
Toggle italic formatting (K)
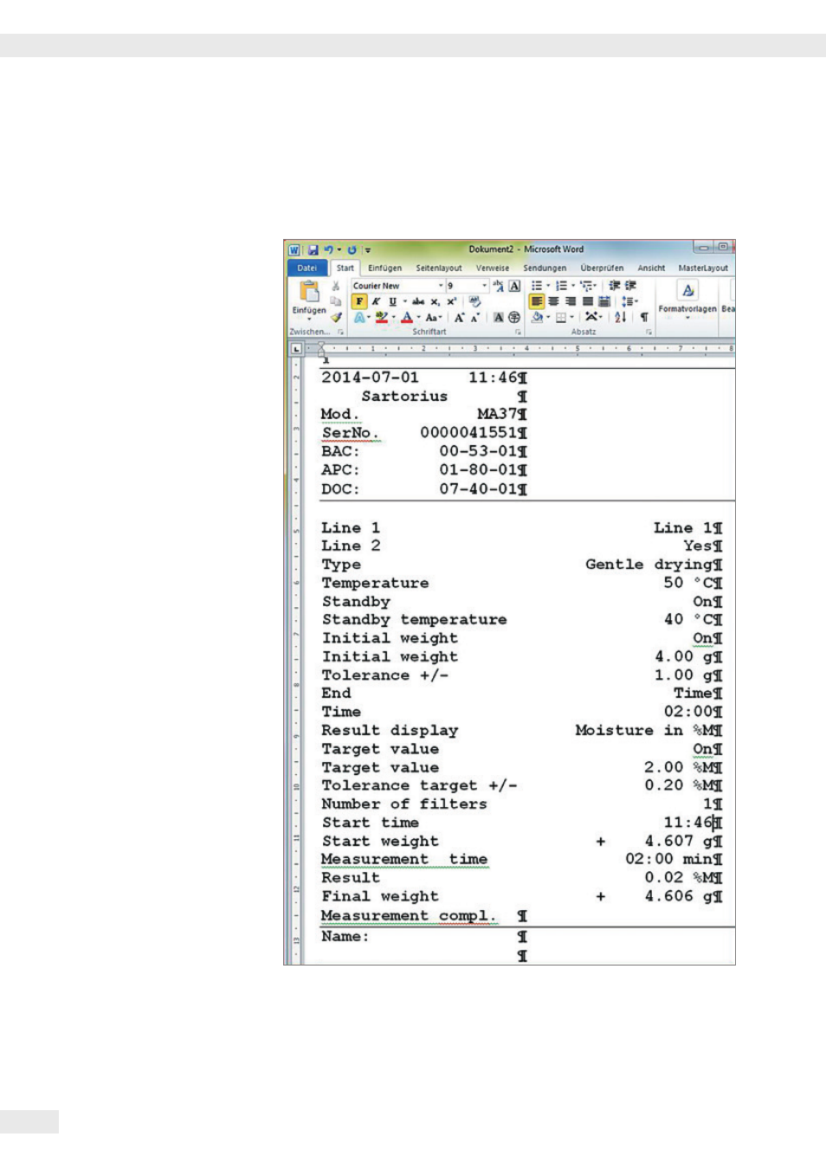tap(376, 301)
